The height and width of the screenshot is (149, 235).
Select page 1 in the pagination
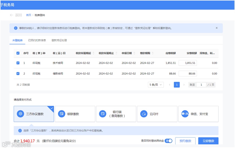(x=177, y=85)
